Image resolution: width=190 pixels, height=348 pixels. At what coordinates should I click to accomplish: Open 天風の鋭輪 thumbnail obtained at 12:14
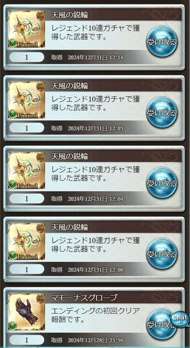[27, 29]
